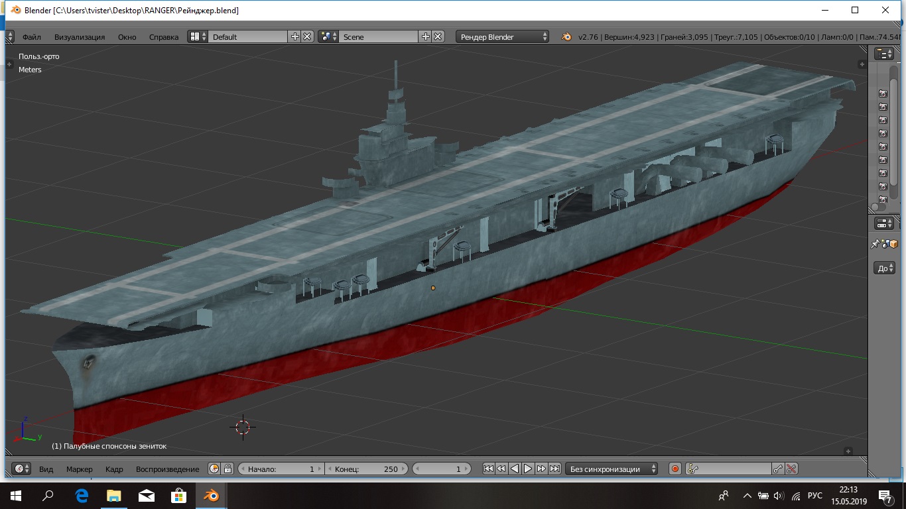906x509 pixels.
Task: Click the Конец end frame field
Action: tap(367, 469)
